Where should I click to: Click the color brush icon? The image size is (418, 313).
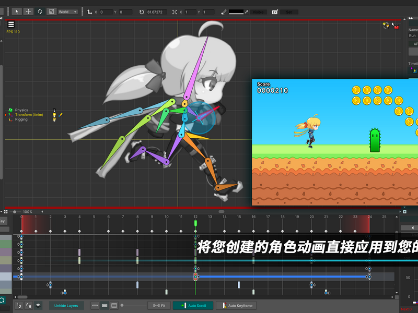coord(224,12)
